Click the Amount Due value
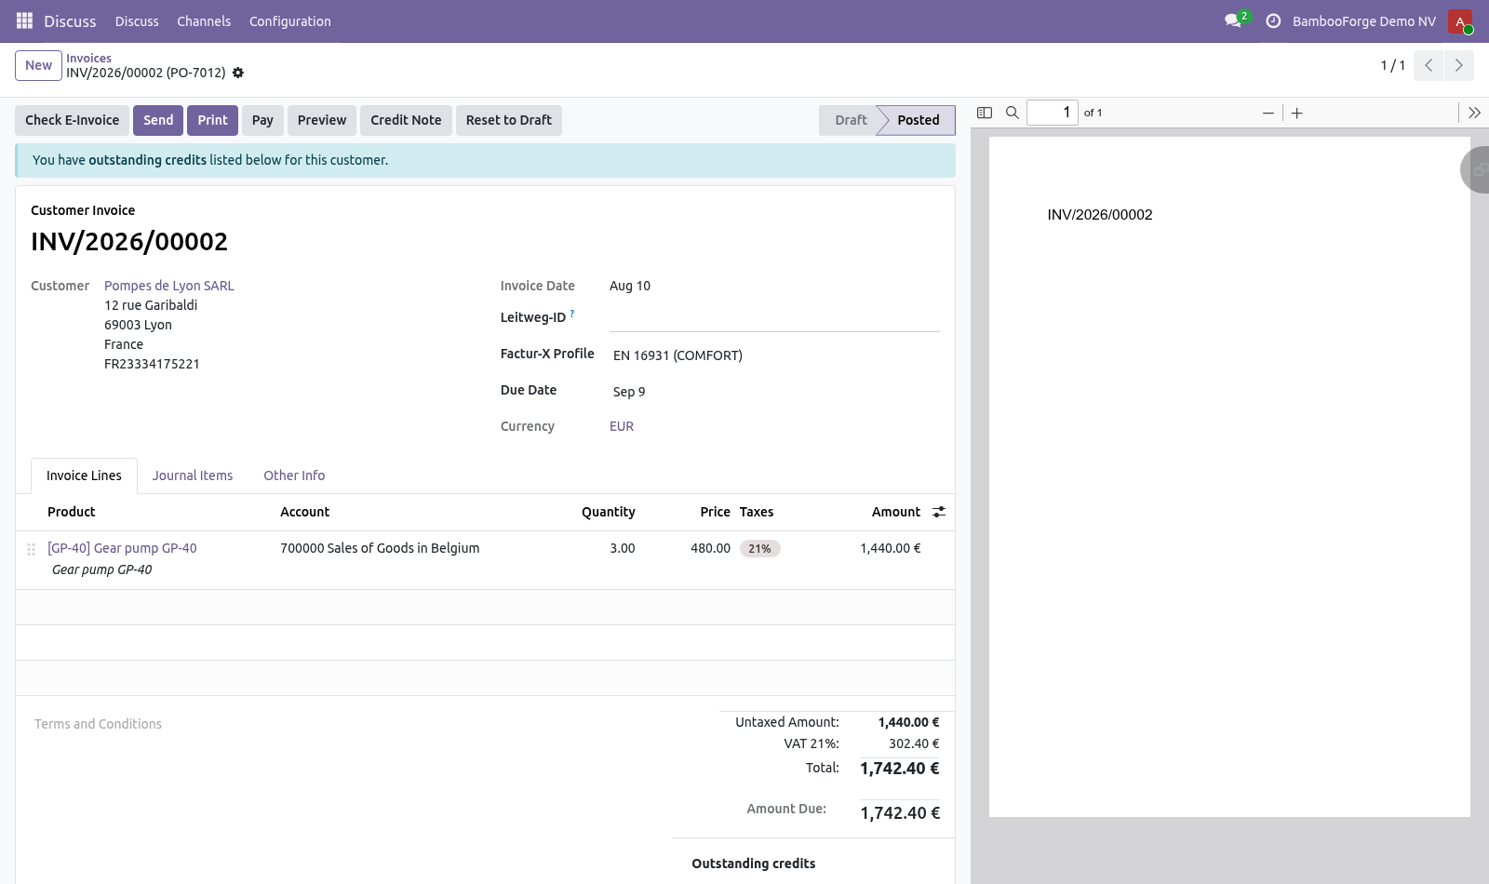The width and height of the screenshot is (1489, 884). [900, 813]
